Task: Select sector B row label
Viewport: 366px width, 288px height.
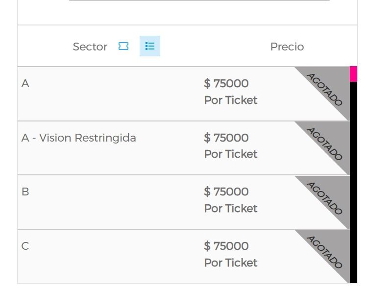Action: pos(25,192)
